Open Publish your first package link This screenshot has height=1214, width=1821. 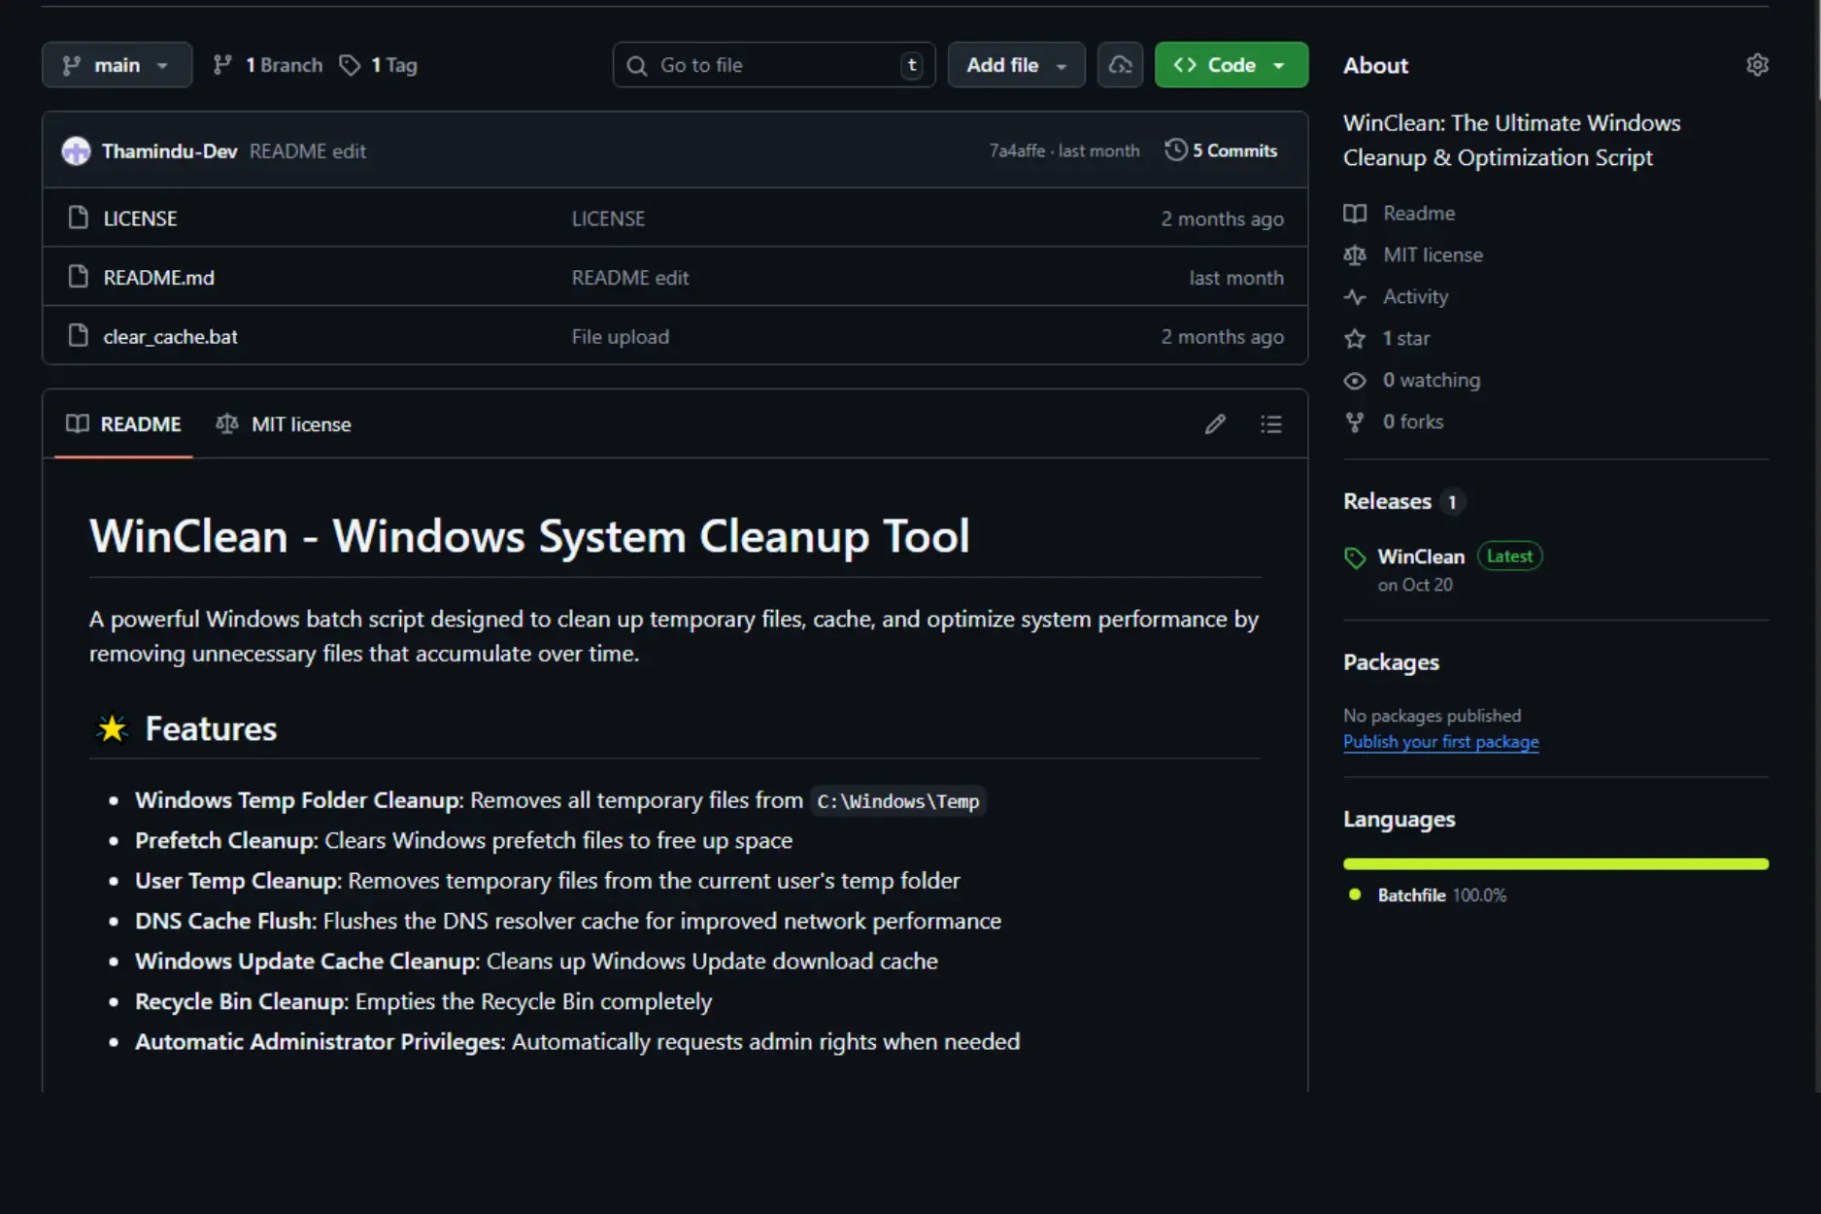pyautogui.click(x=1440, y=741)
